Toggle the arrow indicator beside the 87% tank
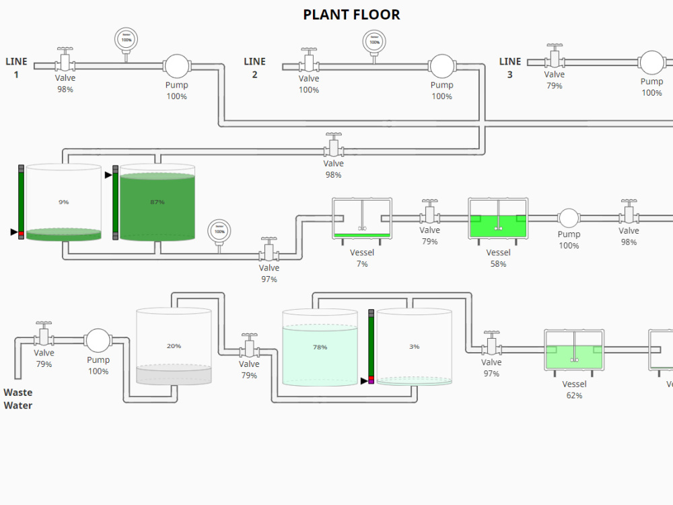 coord(110,176)
